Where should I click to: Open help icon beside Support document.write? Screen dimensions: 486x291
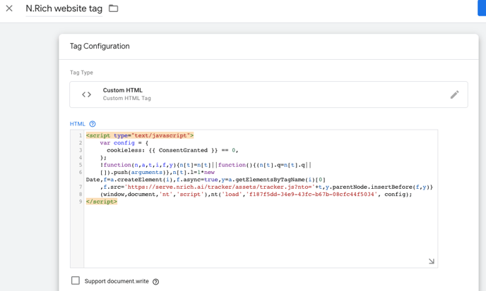156,281
